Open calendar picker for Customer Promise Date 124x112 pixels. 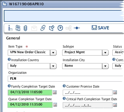(115, 92)
